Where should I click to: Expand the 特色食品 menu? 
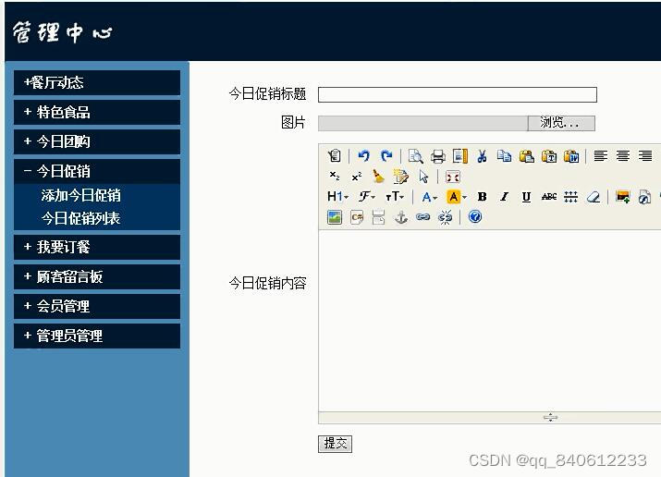coord(97,112)
